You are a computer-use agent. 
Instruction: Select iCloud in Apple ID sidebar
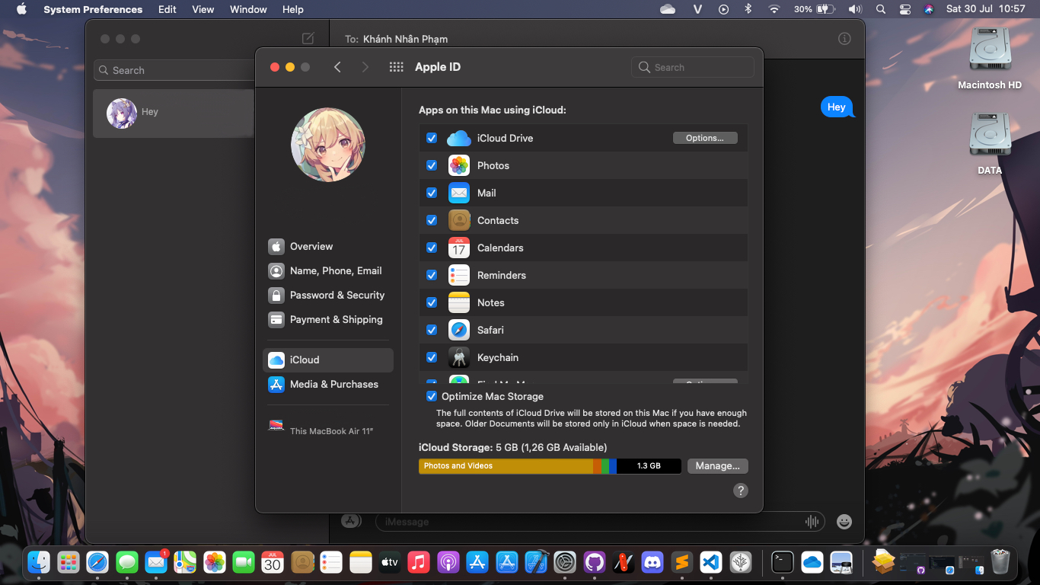click(328, 360)
